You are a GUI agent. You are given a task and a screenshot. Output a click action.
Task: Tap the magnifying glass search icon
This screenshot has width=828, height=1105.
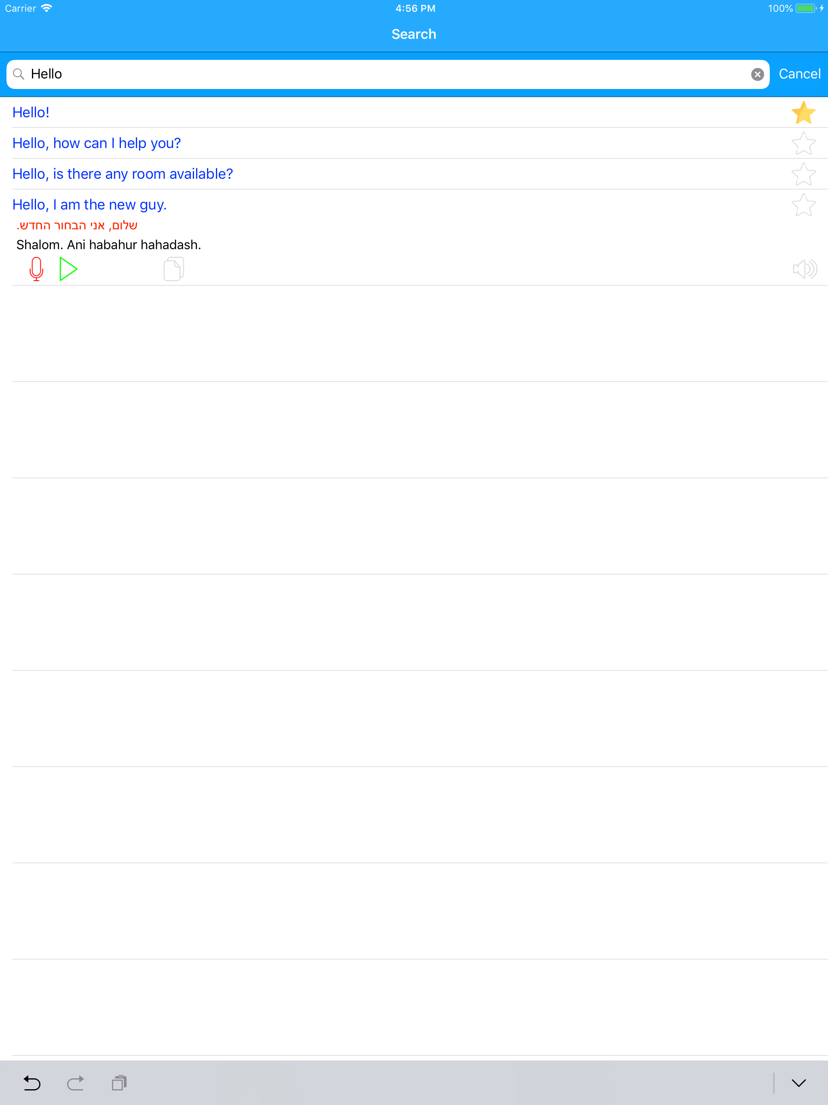(x=19, y=74)
